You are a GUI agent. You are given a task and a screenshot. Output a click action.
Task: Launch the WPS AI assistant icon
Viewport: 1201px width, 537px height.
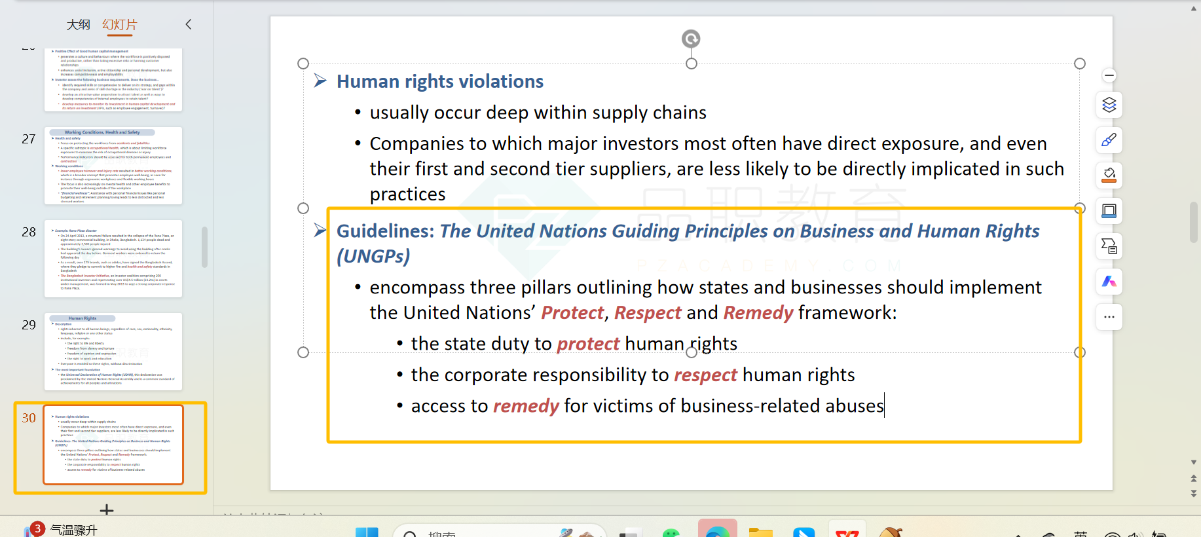pos(1109,282)
